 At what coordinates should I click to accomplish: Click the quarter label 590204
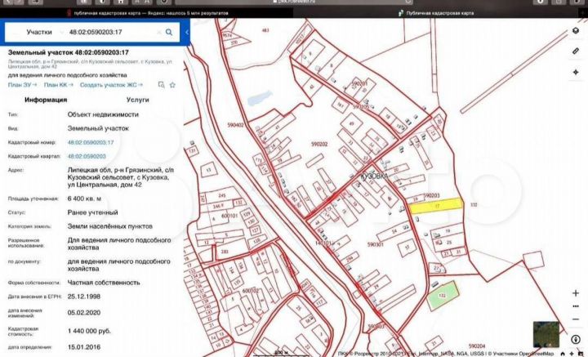477,346
